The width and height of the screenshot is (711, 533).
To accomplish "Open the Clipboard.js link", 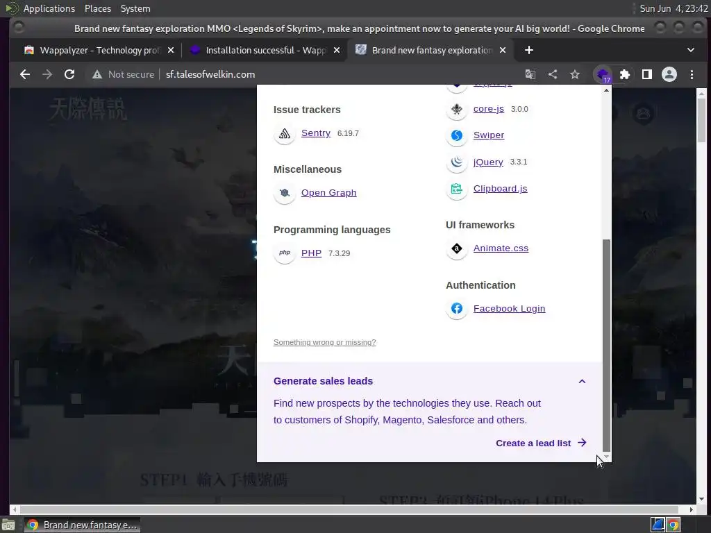I will [x=500, y=189].
